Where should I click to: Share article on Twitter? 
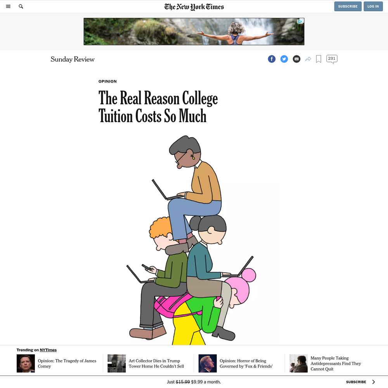[x=284, y=59]
